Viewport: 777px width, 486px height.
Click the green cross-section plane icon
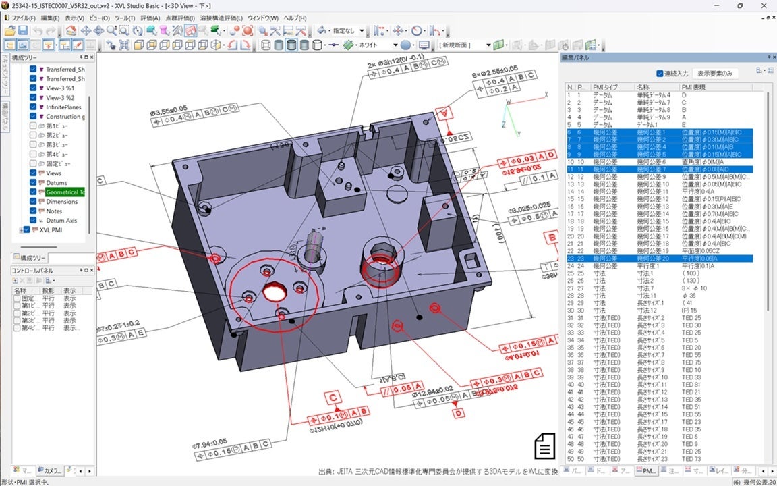(x=499, y=45)
